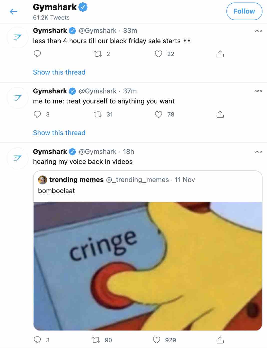The height and width of the screenshot is (348, 267).
Task: Follow the Gymshark account
Action: (244, 11)
